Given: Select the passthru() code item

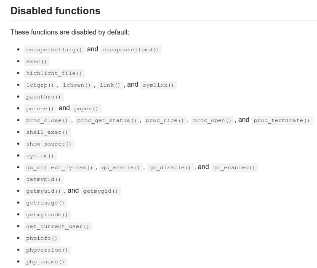Looking at the screenshot, I should tap(44, 97).
